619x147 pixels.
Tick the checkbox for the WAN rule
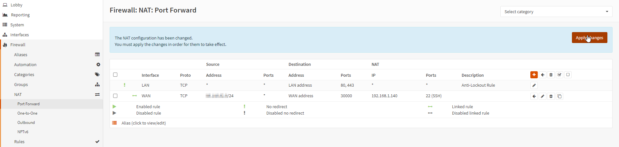(x=115, y=96)
